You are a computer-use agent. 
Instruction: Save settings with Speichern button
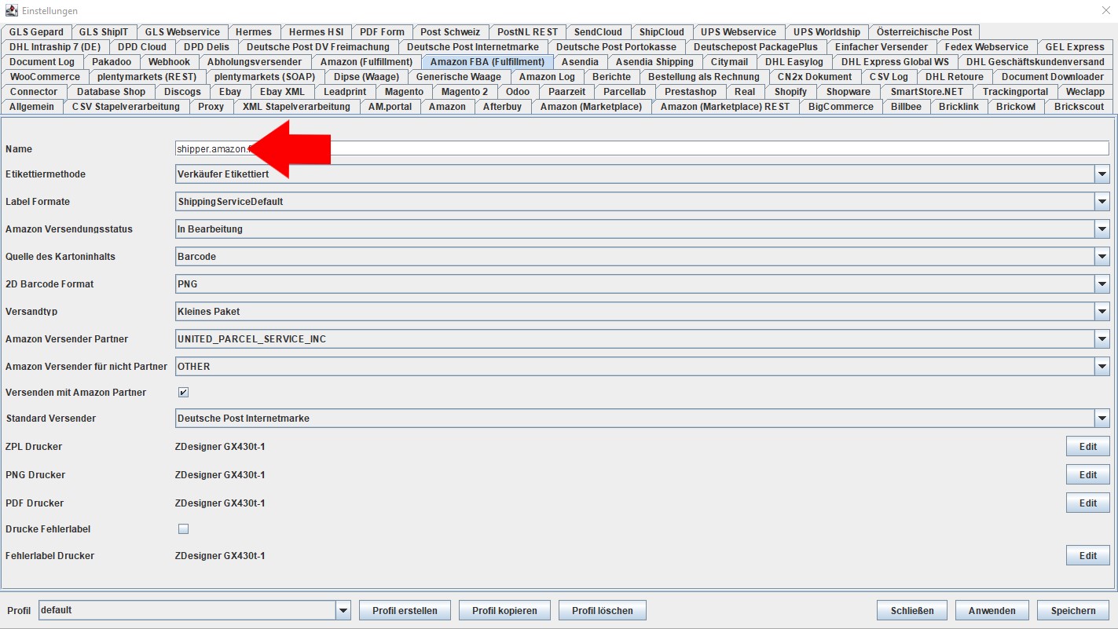click(1073, 610)
